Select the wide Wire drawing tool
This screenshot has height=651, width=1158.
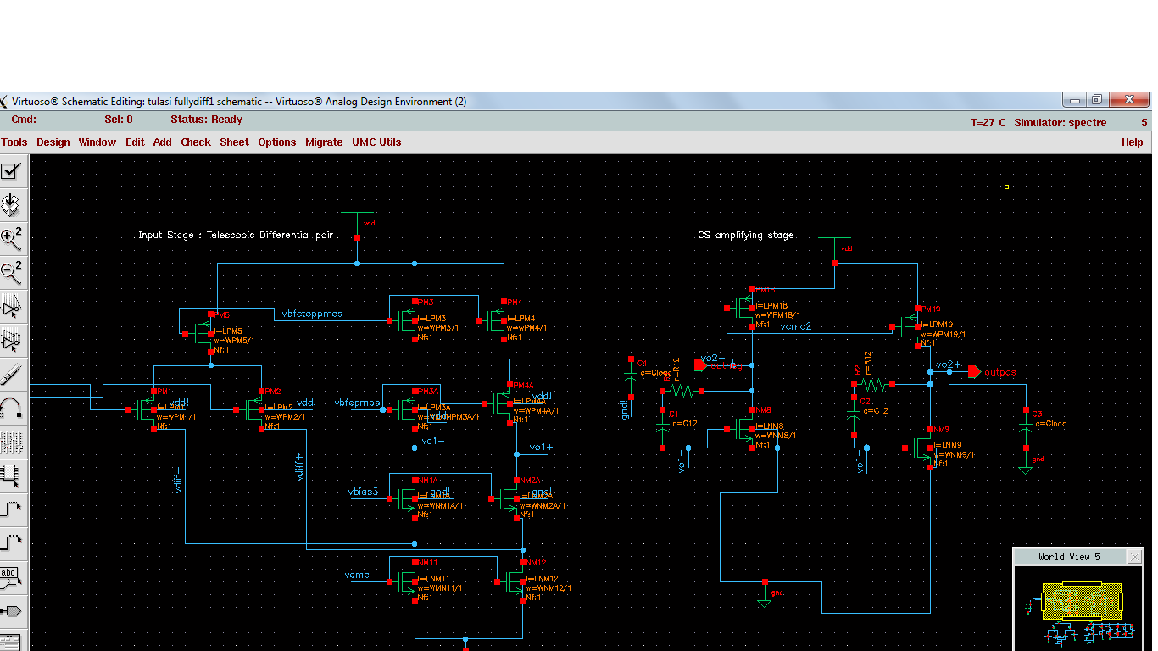[11, 542]
